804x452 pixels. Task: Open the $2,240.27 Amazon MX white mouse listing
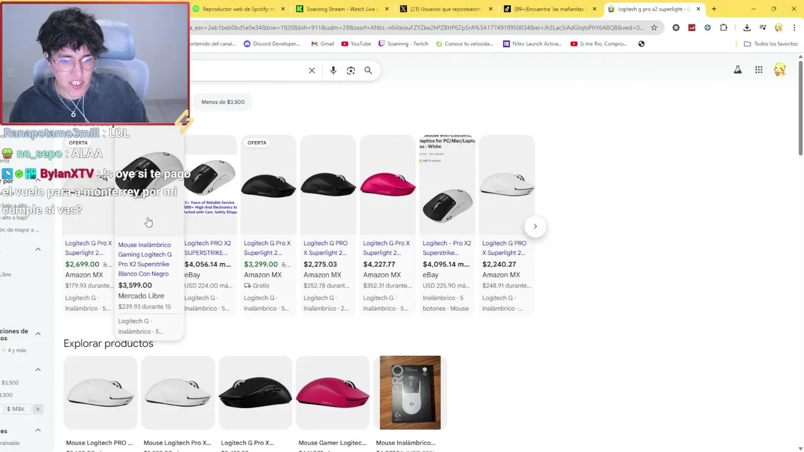(507, 224)
